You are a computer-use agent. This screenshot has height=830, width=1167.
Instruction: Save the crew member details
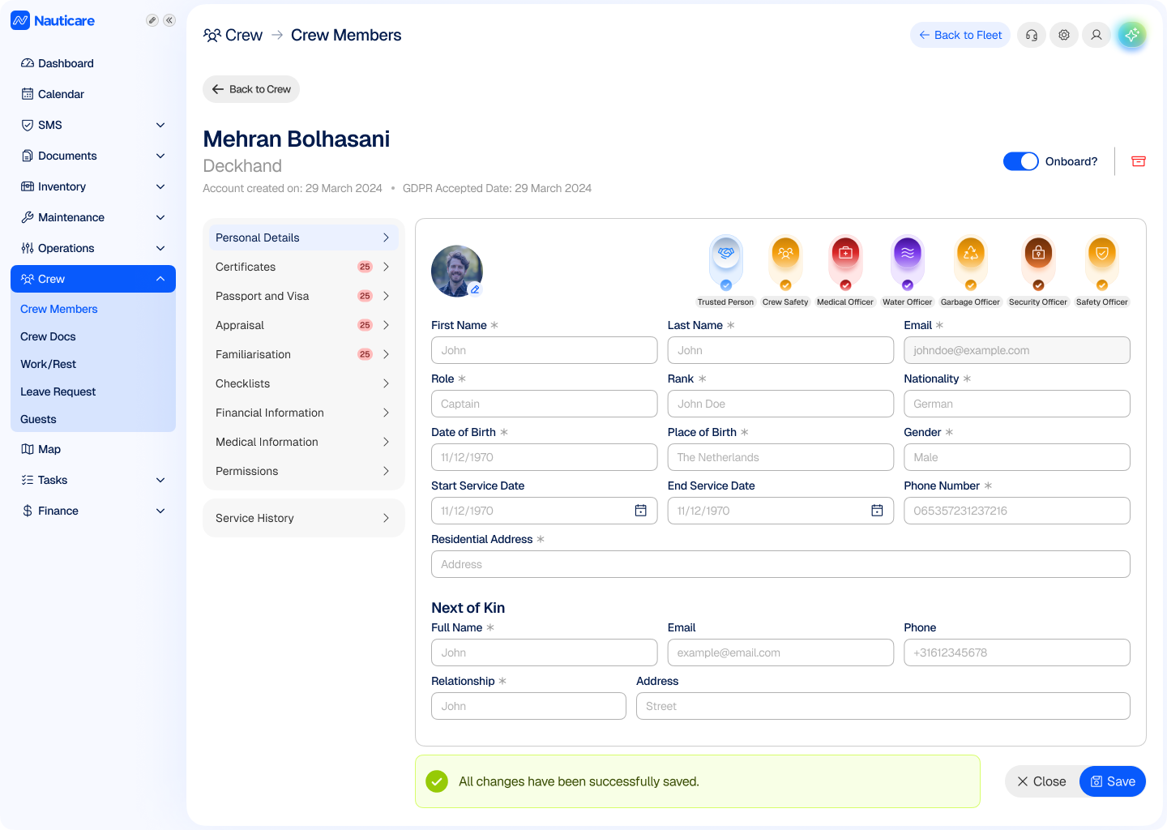(x=1113, y=781)
